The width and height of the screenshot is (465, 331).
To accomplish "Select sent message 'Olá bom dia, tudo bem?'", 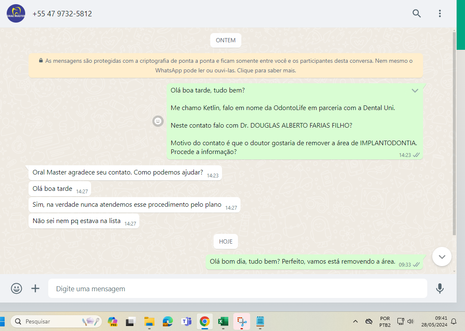I will [314, 262].
